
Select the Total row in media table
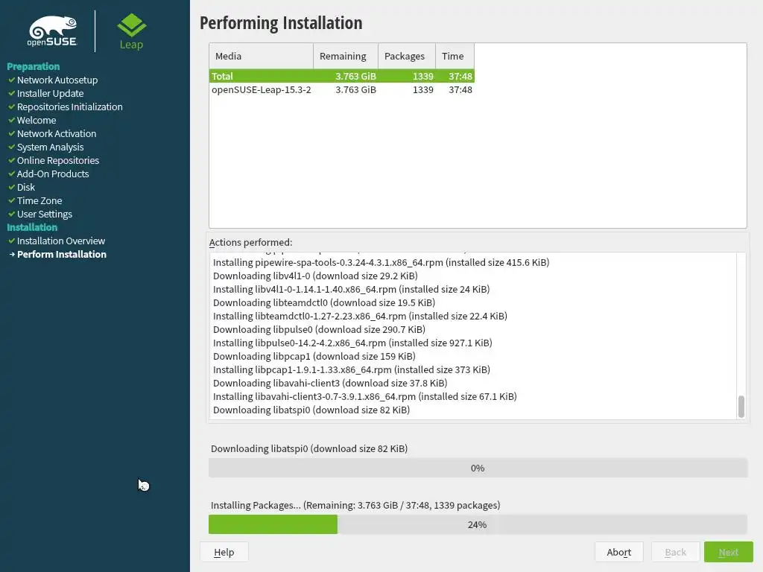coord(341,76)
